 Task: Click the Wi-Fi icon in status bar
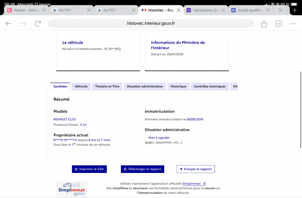(273, 4)
